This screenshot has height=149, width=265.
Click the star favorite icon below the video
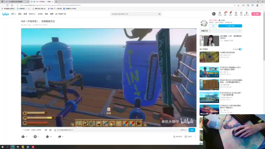pyautogui.click(x=47, y=136)
